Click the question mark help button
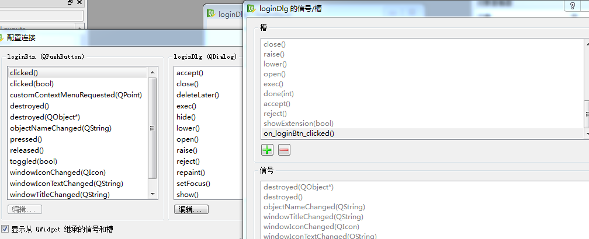The width and height of the screenshot is (589, 239). pos(573,6)
